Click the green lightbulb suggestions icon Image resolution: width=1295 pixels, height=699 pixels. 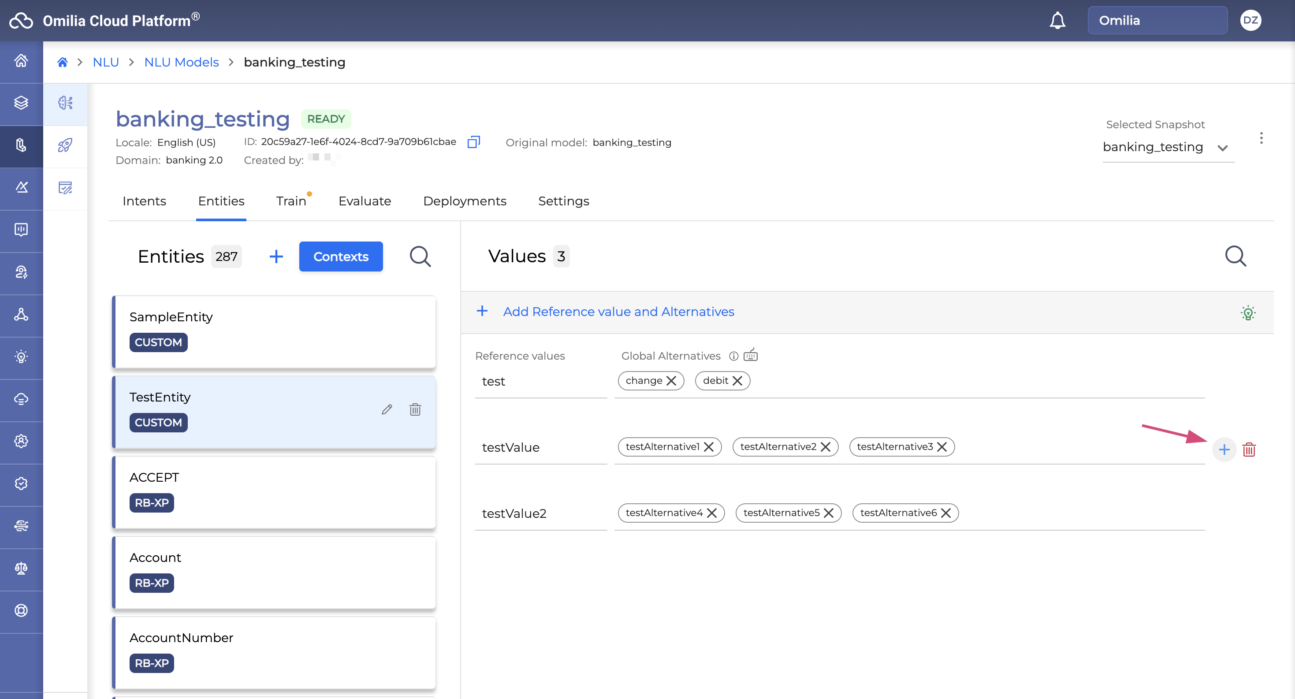[1247, 312]
